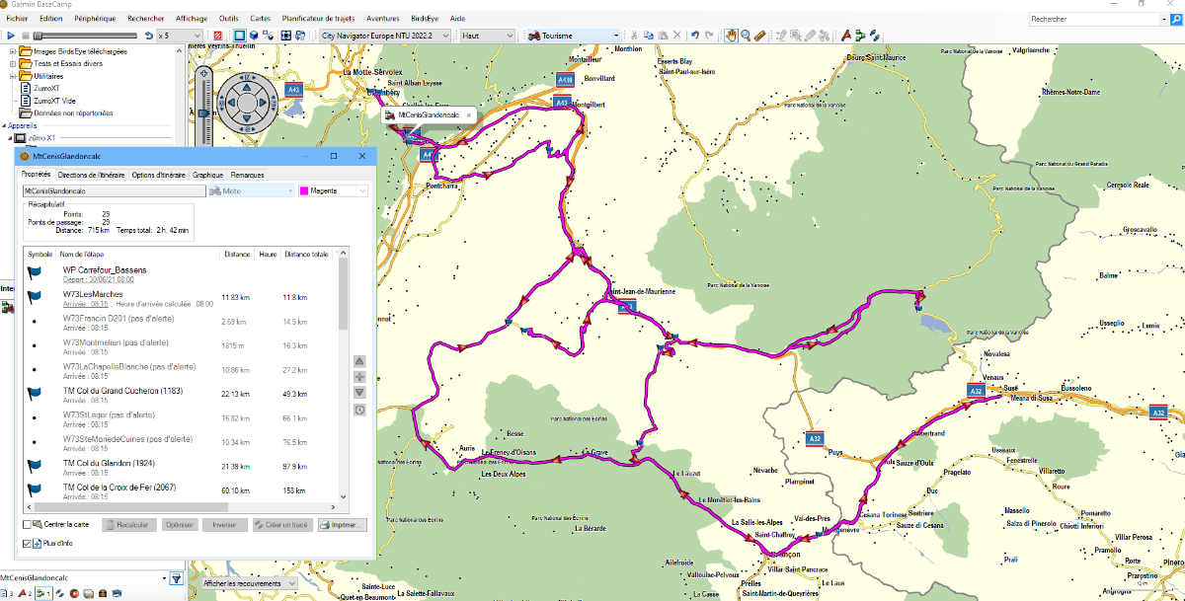
Task: Uncheck the Plus d'info checkbox
Action: [x=28, y=544]
